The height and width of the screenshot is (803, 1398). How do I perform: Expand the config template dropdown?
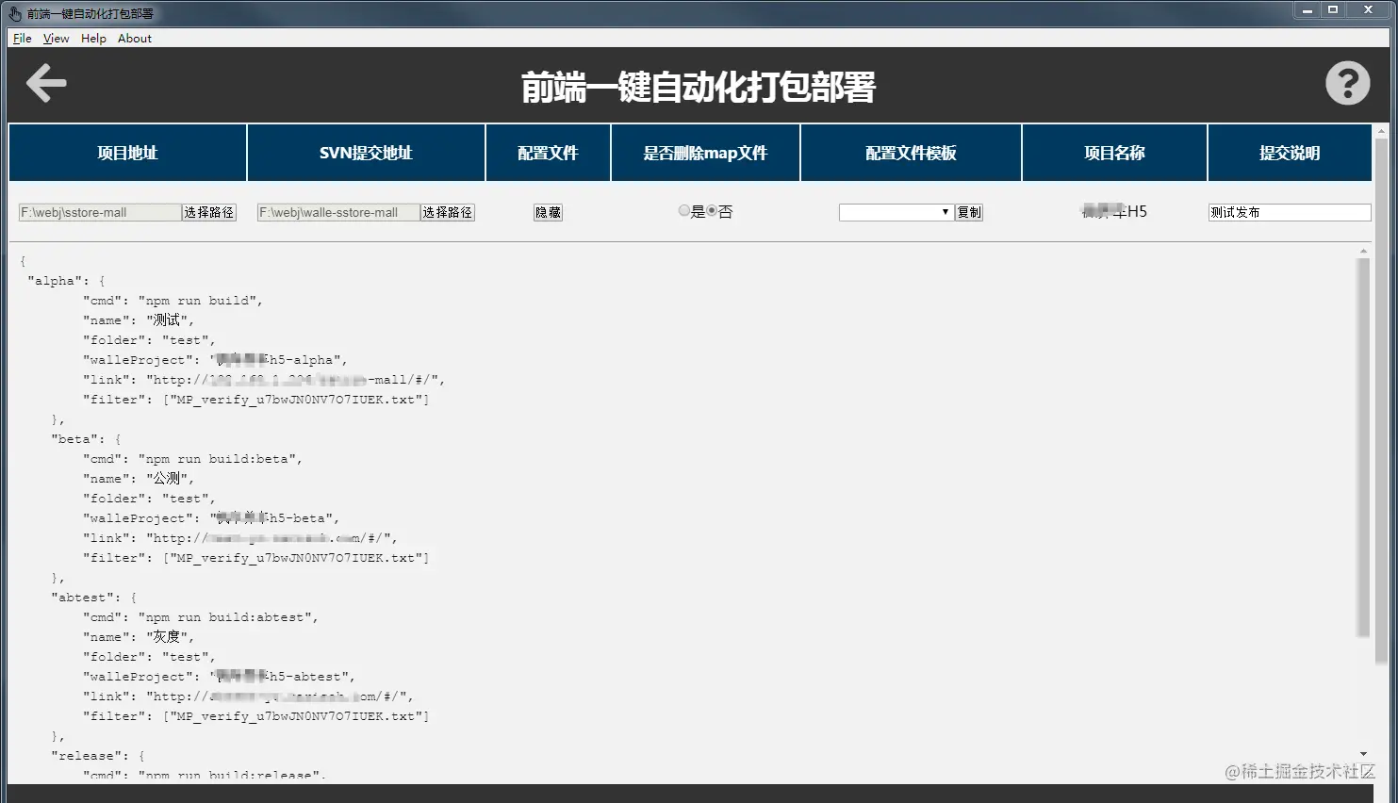coord(896,213)
